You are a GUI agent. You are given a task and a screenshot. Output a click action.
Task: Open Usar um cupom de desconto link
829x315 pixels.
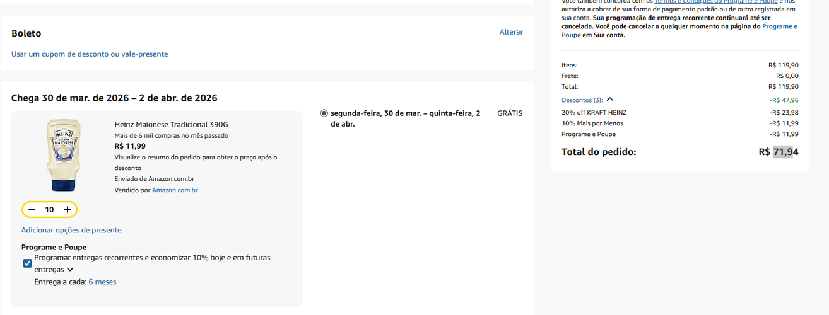(90, 54)
